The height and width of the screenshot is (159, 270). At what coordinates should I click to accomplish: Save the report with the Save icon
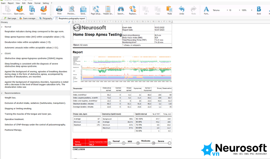click(31, 10)
